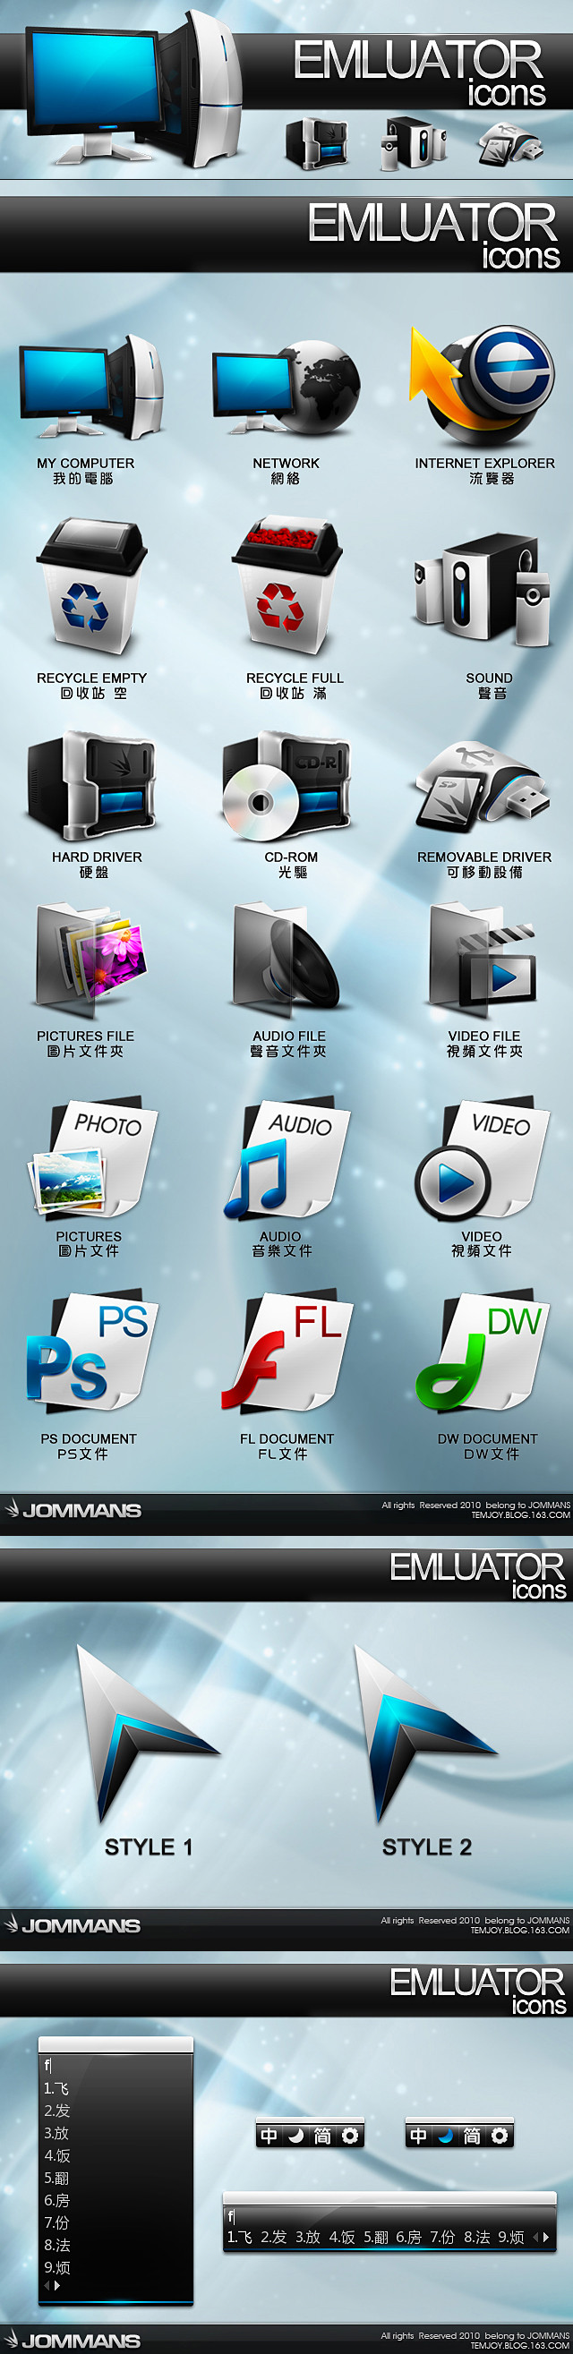Open the Recycle Empty bin icon
Screen dimensions: 573x2354
tap(91, 585)
